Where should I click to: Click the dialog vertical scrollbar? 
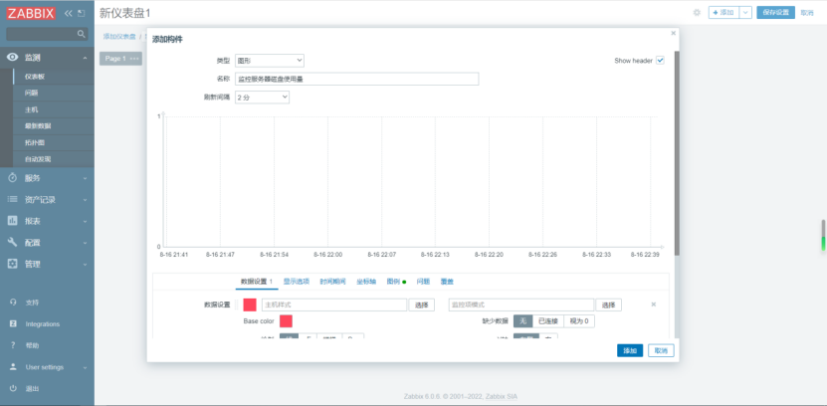point(677,153)
